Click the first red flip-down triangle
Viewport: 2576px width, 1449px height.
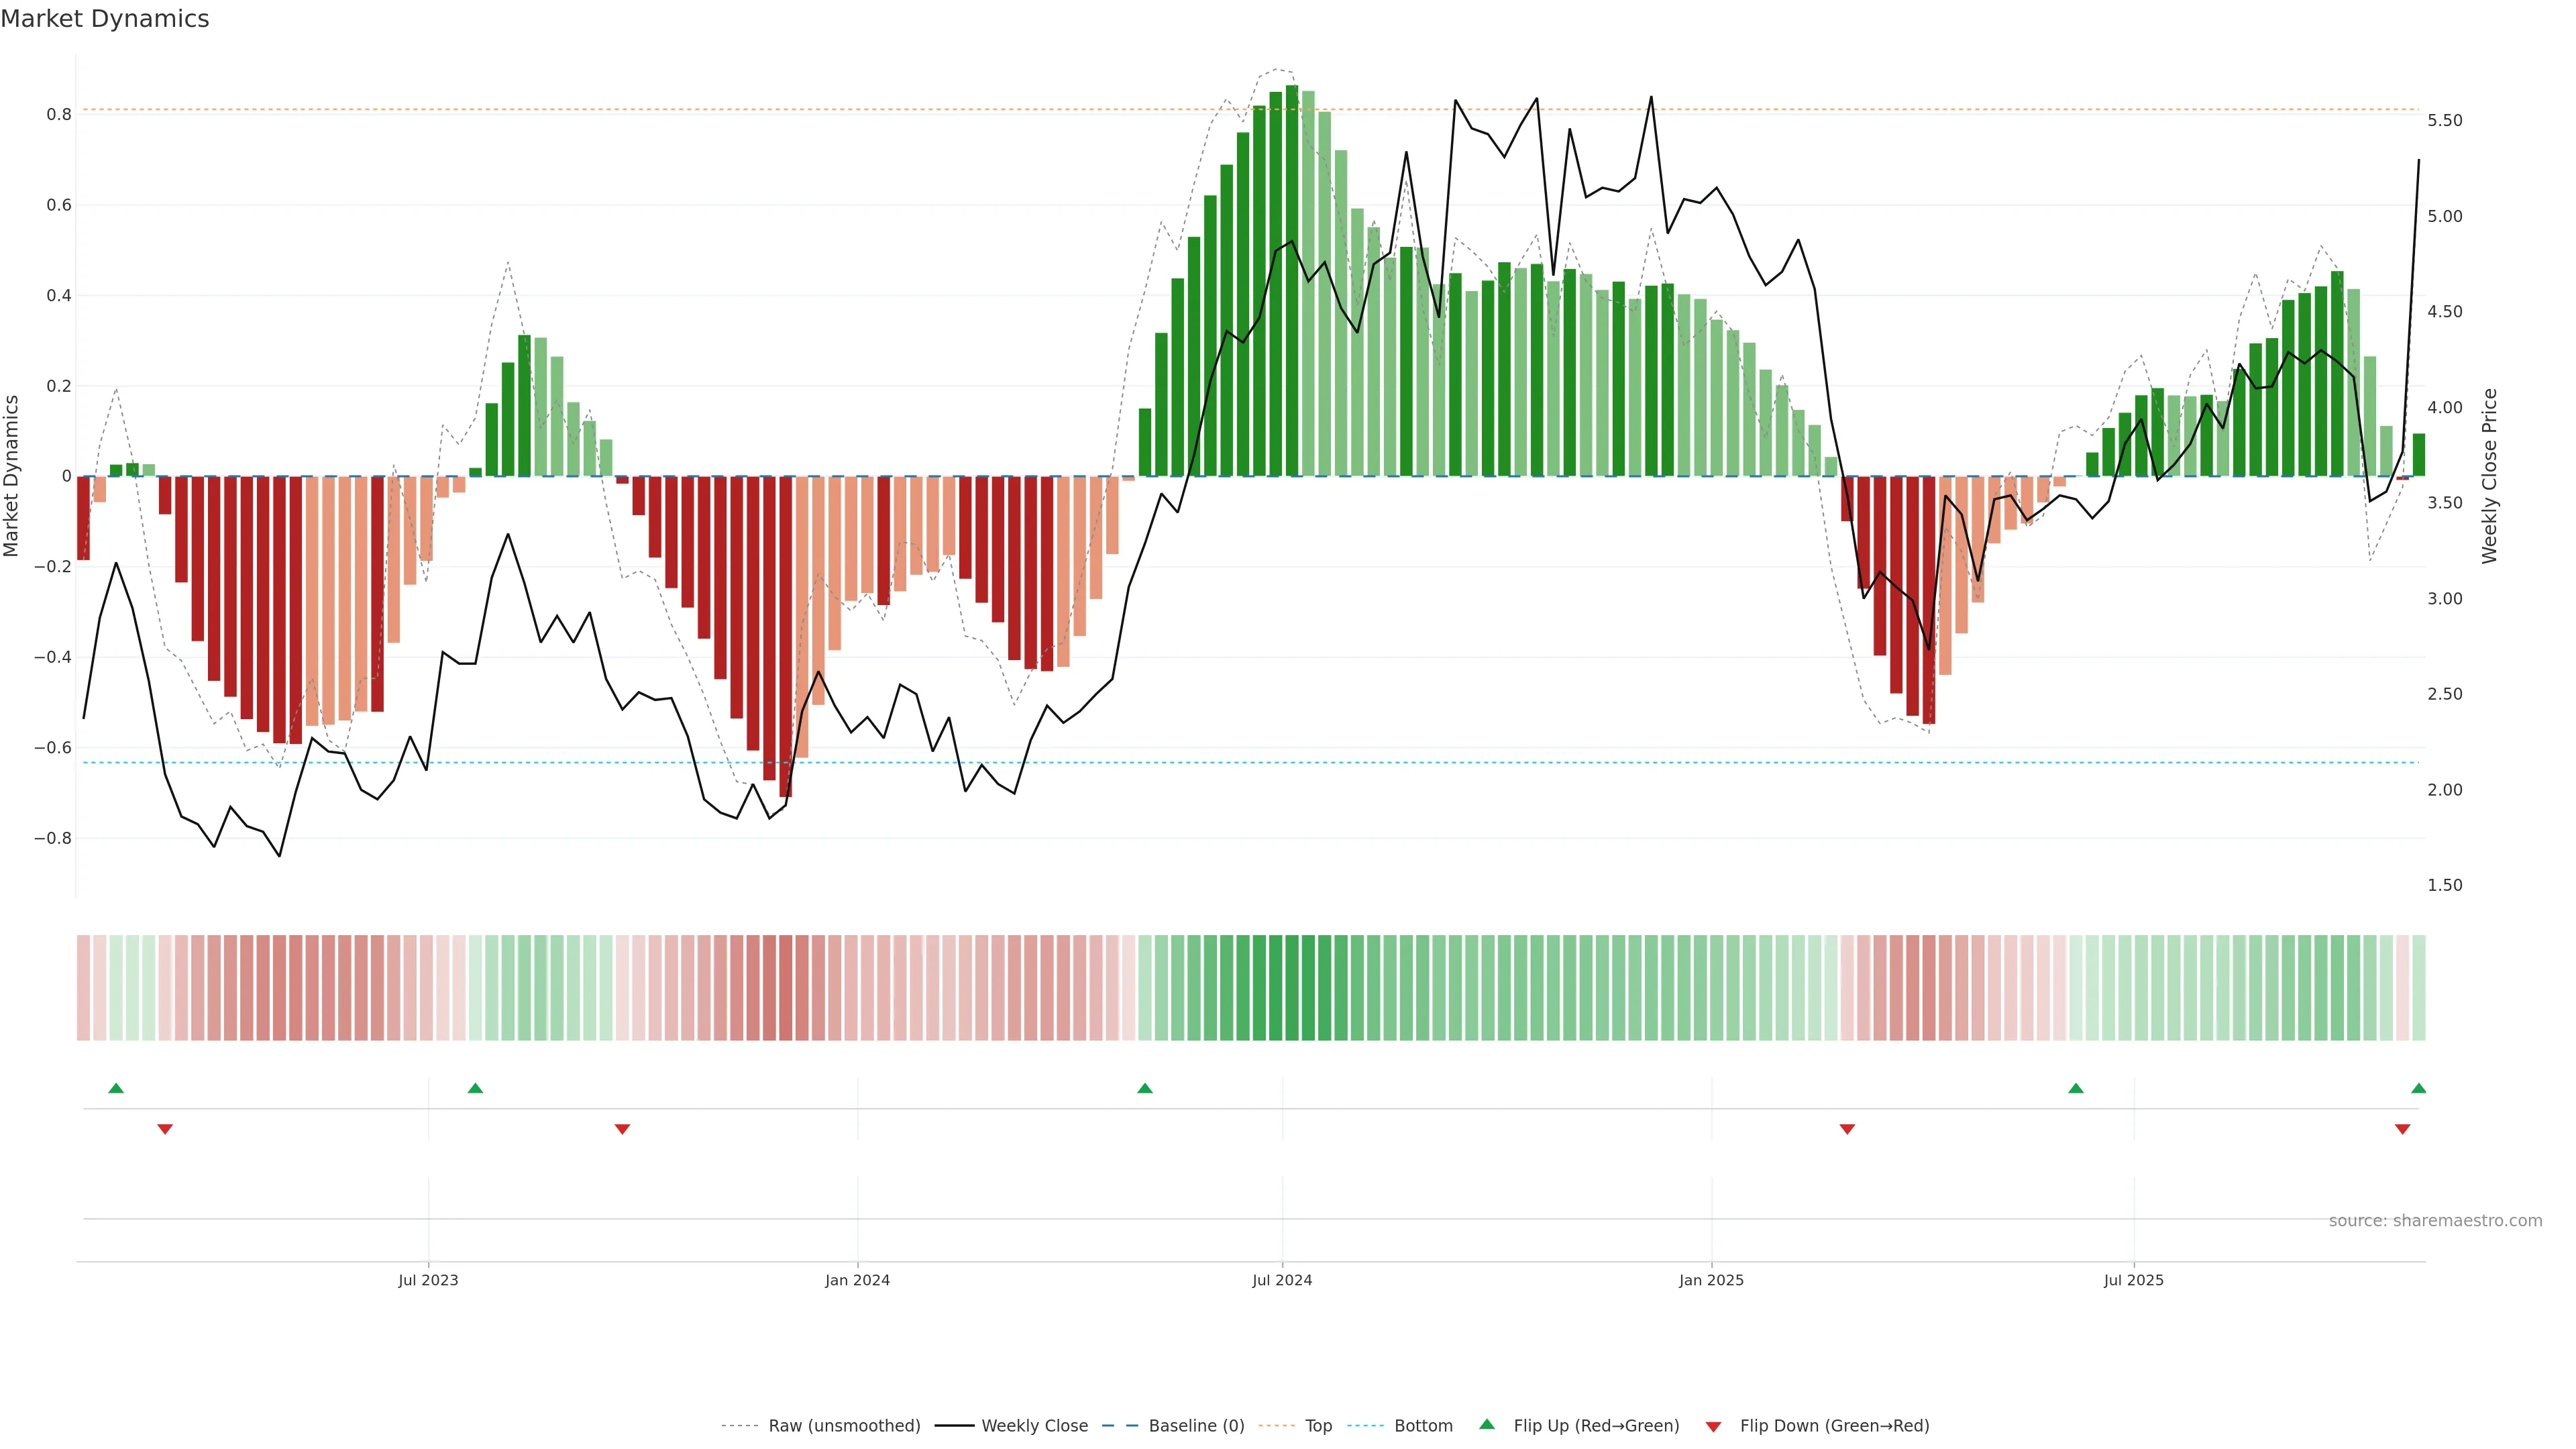165,1129
